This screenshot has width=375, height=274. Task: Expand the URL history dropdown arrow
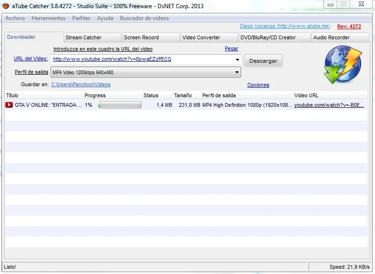(237, 59)
